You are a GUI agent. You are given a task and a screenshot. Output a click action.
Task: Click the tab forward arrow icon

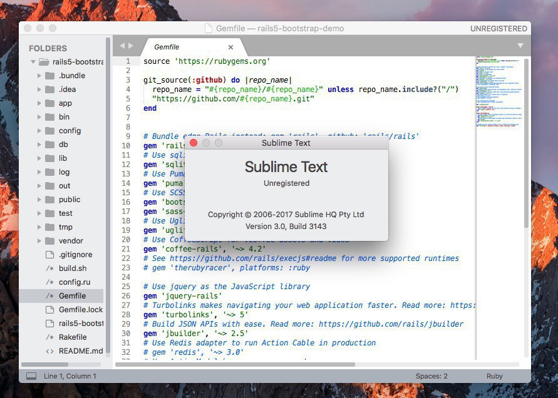[x=131, y=46]
